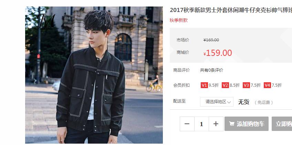The image size is (292, 145).
Task: Click the V3 member discount badge
Action: 247,85
